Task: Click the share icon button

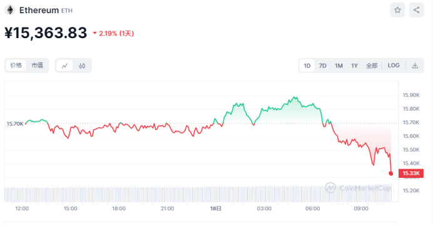Action: 417,10
